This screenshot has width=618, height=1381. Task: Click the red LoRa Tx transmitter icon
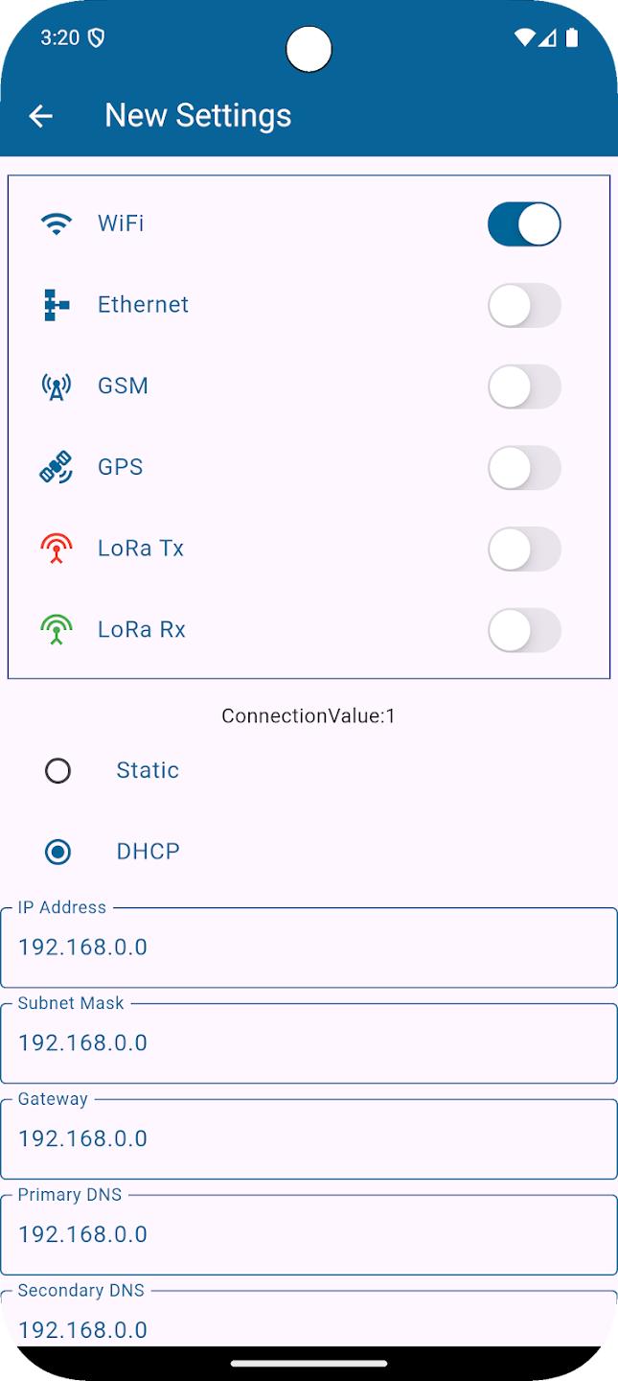[57, 548]
